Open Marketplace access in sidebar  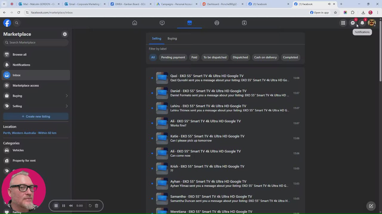36,85
